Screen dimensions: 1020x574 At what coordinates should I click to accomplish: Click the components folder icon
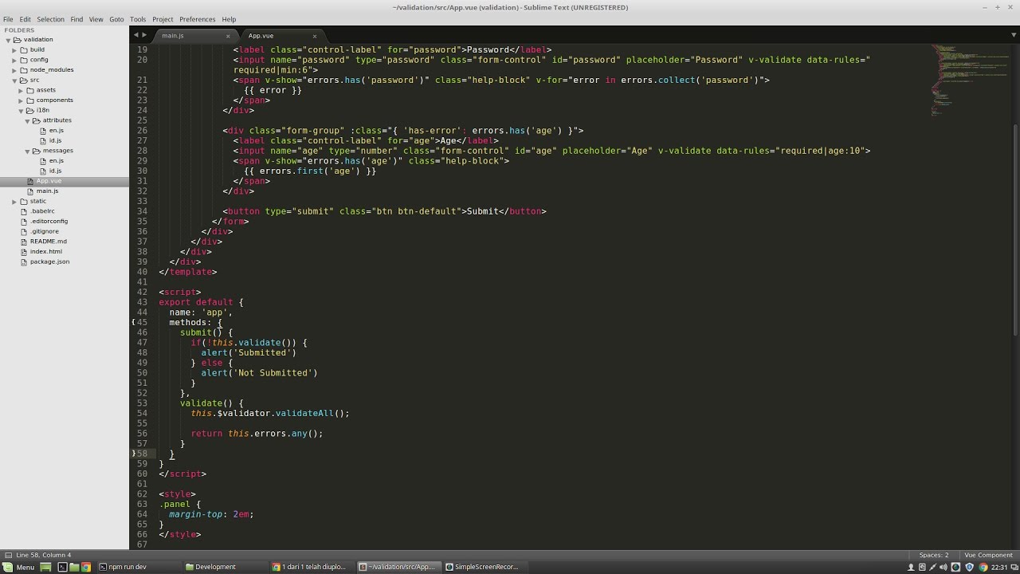coord(30,100)
